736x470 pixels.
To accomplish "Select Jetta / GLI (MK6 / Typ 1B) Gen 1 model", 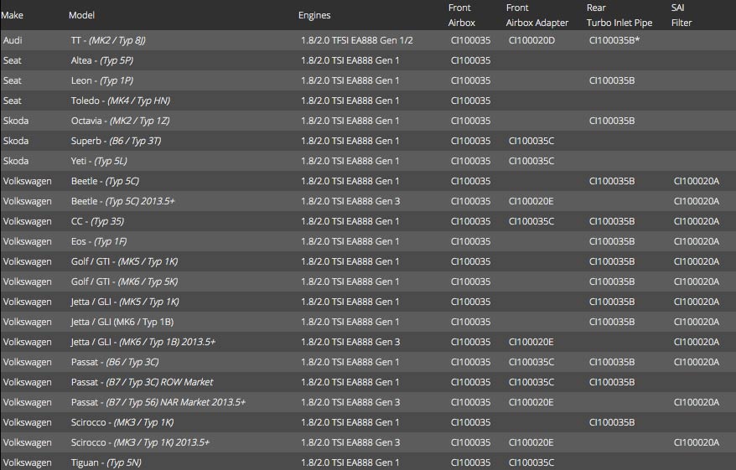I will [x=122, y=323].
